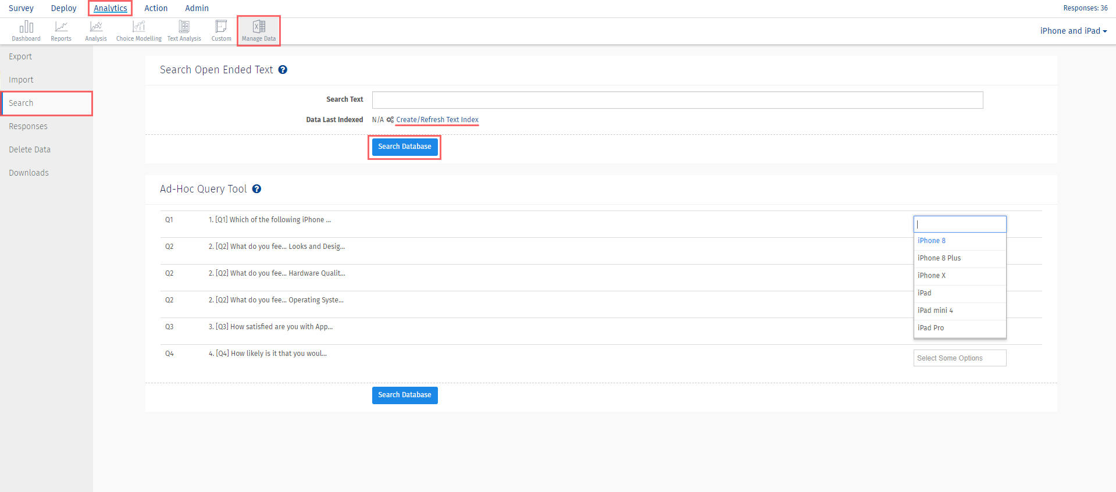The width and height of the screenshot is (1116, 492).
Task: Expand the iPhone and iPad survey dropdown
Action: coord(1074,31)
